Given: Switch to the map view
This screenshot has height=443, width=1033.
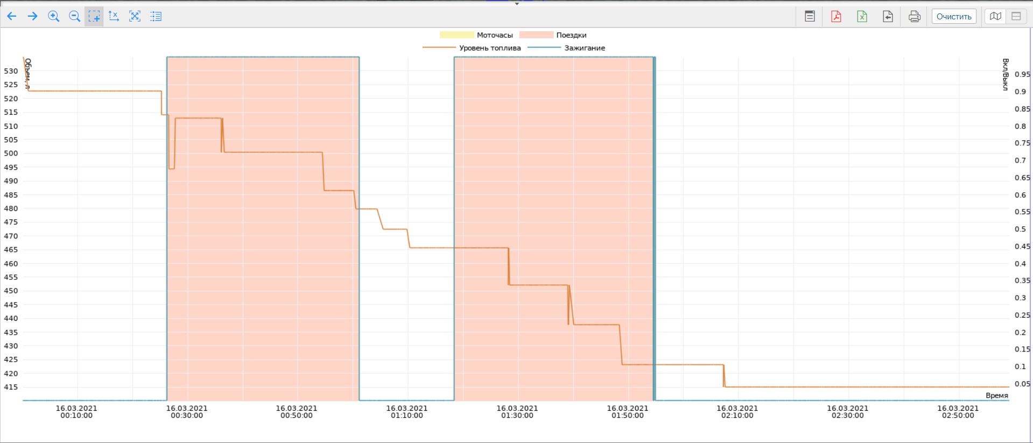Looking at the screenshot, I should pos(995,16).
